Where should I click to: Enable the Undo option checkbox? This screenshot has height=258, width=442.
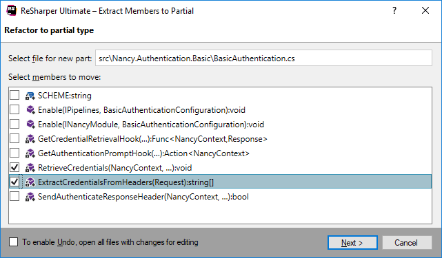(13, 242)
